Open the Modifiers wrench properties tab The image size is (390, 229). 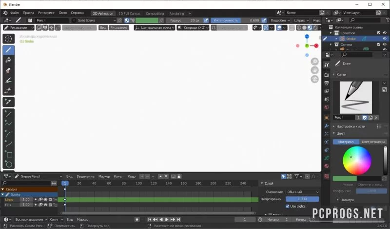(x=327, y=126)
